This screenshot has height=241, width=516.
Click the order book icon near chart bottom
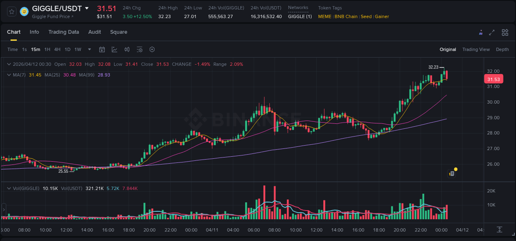pos(451,173)
